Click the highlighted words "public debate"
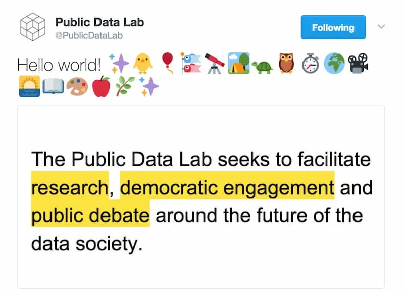The width and height of the screenshot is (404, 293). tap(90, 215)
